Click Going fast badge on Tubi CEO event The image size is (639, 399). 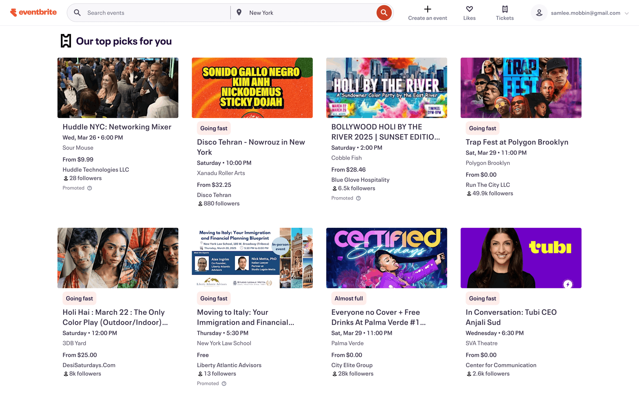coord(483,299)
